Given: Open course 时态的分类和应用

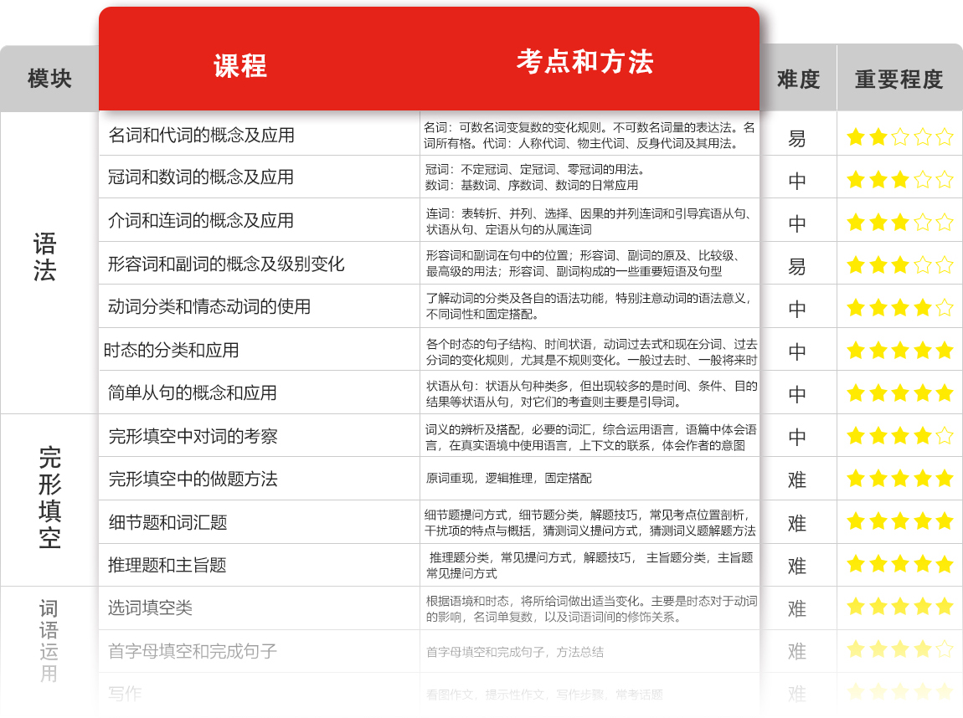Looking at the screenshot, I should [x=172, y=351].
